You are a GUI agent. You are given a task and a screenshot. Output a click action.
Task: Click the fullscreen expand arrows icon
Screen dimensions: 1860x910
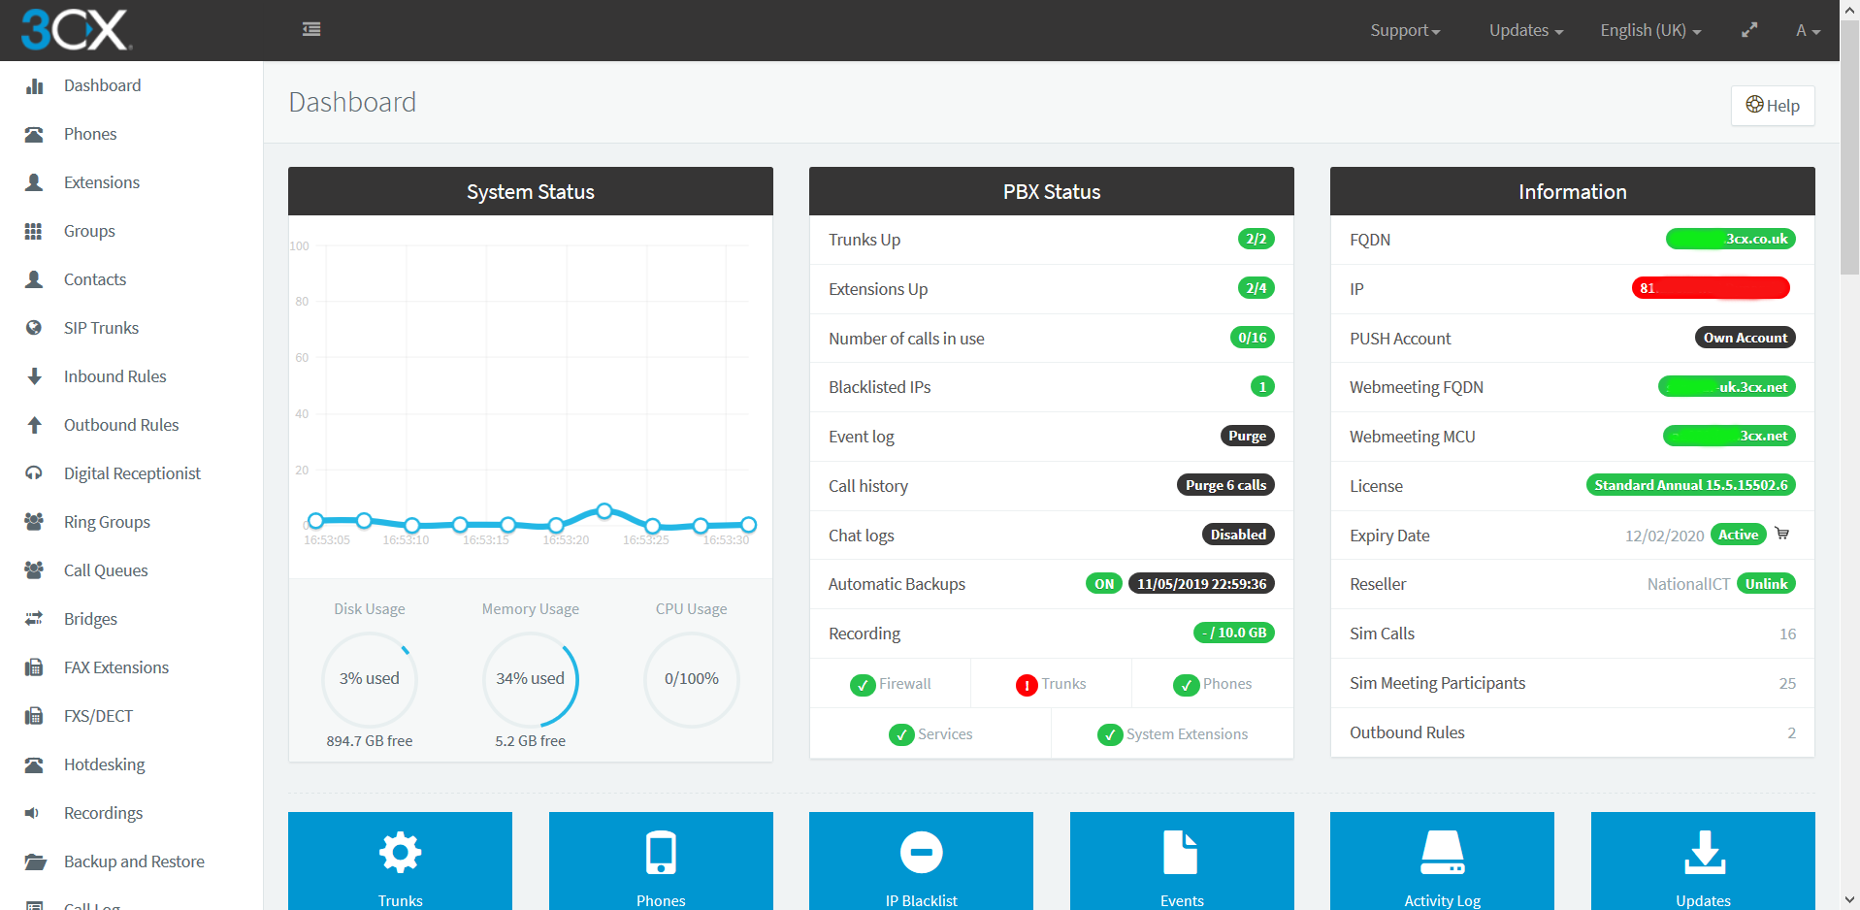tap(1749, 30)
